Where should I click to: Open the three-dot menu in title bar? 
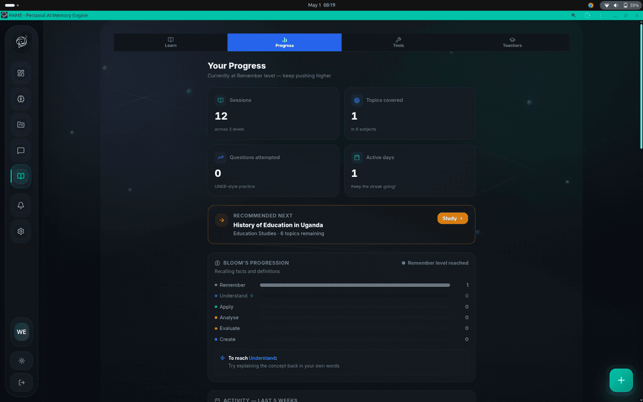(x=600, y=15)
